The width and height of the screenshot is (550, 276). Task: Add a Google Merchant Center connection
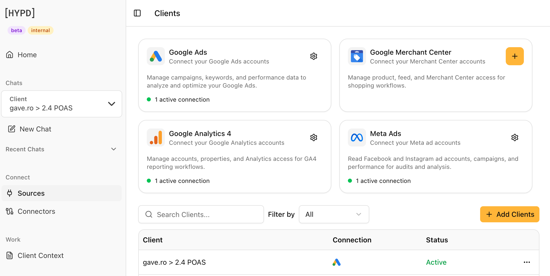(x=515, y=56)
